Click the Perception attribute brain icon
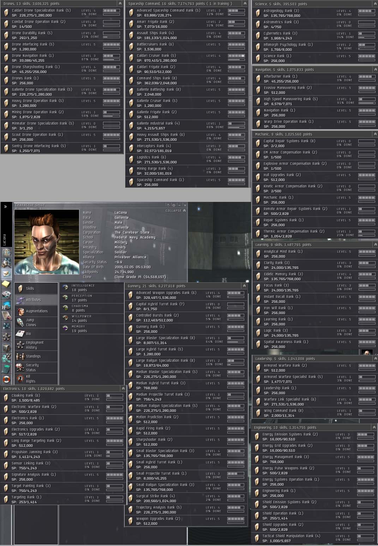The width and height of the screenshot is (378, 546). pyautogui.click(x=65, y=298)
